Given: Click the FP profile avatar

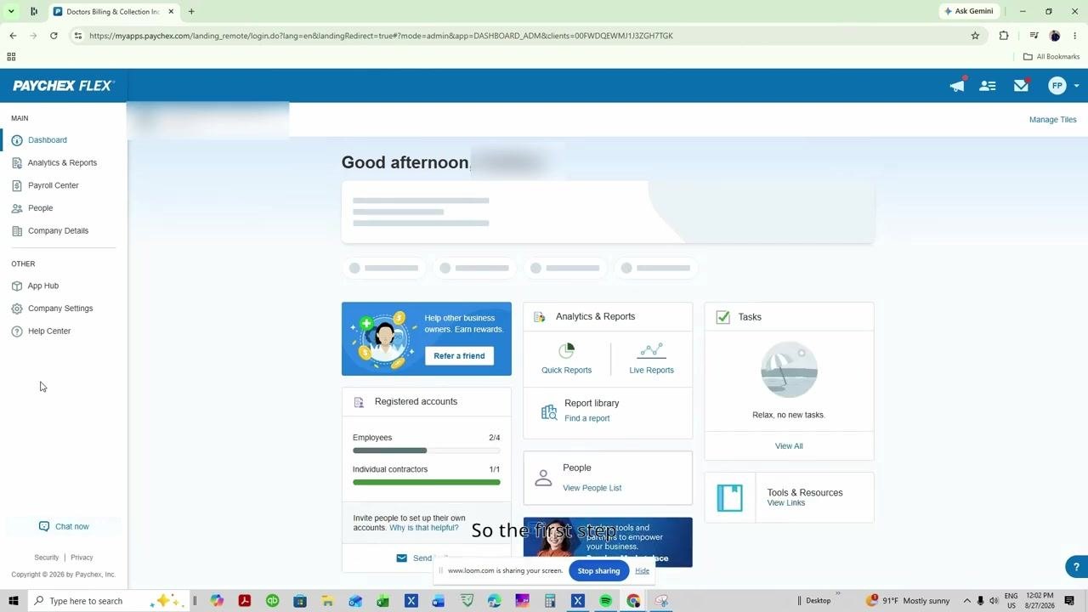Looking at the screenshot, I should 1057,86.
